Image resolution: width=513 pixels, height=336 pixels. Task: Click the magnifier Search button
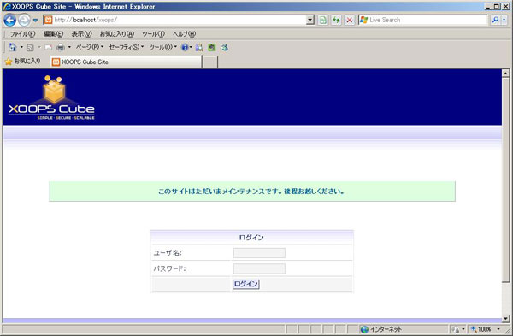[x=495, y=20]
